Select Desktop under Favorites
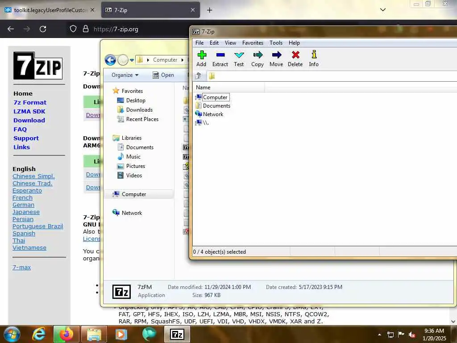 (131, 100)
